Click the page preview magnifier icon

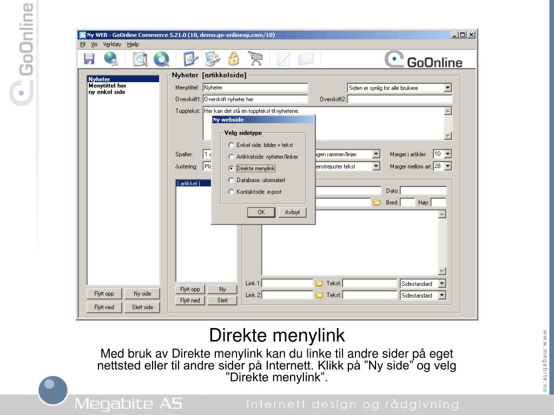pos(140,59)
